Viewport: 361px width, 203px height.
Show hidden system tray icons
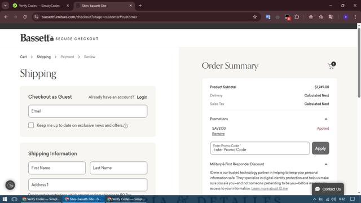point(315,199)
